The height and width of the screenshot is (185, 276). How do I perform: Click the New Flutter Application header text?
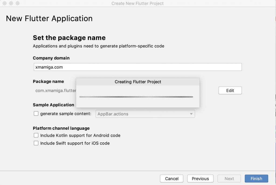(49, 18)
